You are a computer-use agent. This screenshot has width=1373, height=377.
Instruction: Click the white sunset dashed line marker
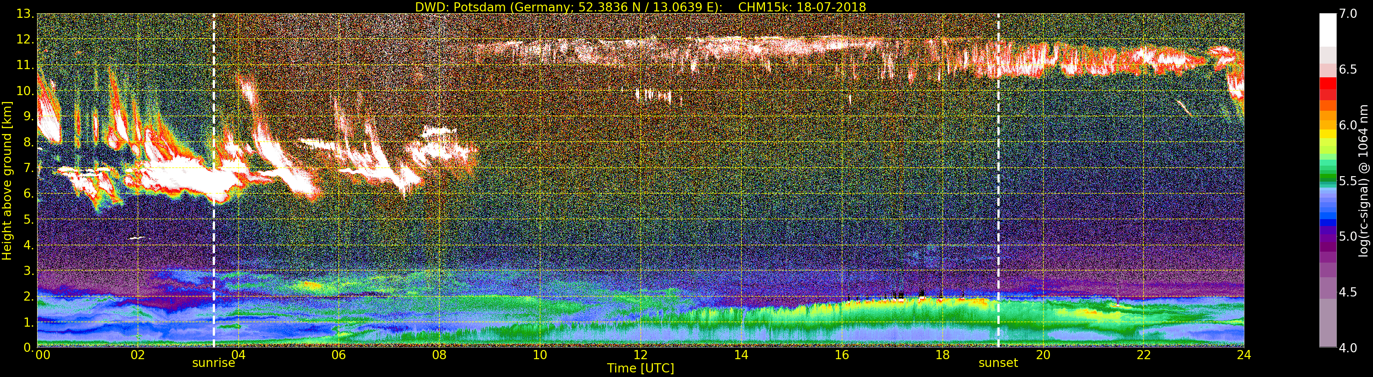(998, 181)
